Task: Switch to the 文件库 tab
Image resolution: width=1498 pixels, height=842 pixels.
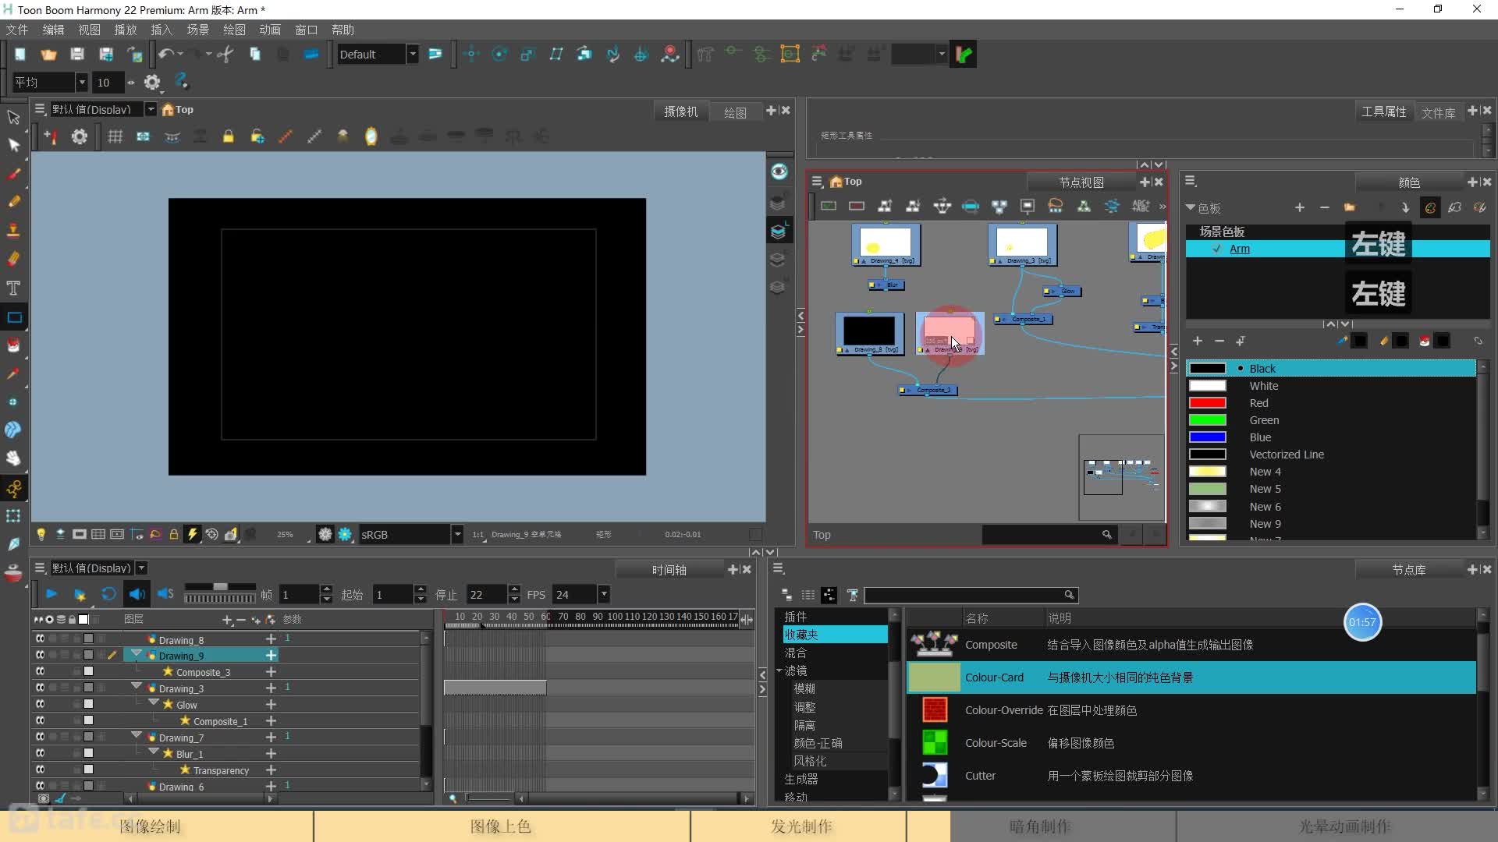Action: click(1438, 112)
